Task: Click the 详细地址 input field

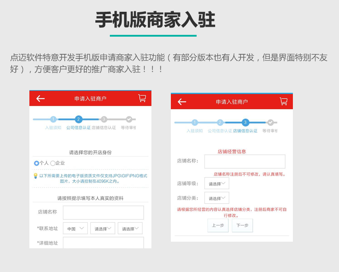Action: pyautogui.click(x=104, y=243)
